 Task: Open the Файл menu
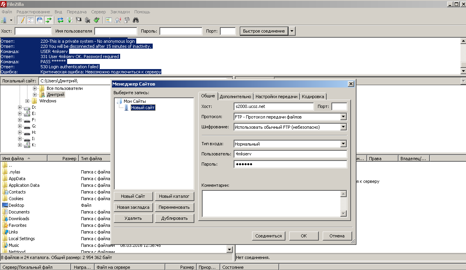7,12
